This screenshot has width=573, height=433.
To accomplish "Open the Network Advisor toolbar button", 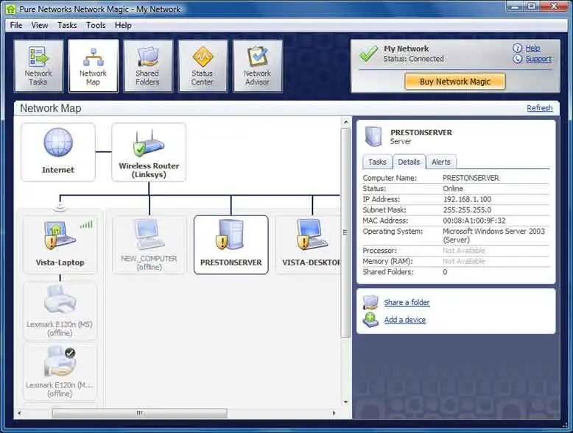I will point(258,66).
